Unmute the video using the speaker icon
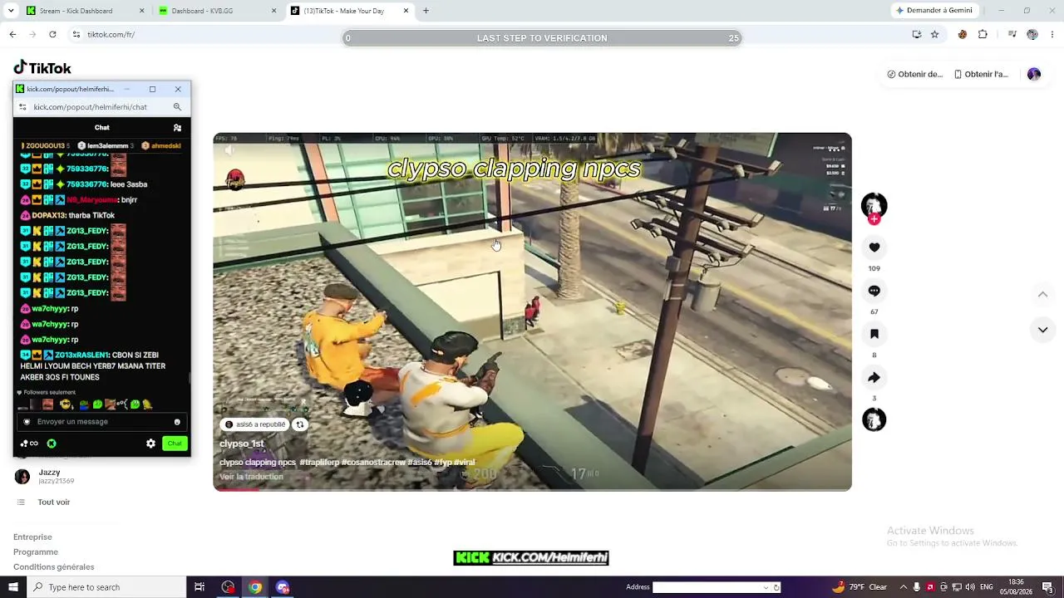Viewport: 1064px width, 598px height. (229, 150)
